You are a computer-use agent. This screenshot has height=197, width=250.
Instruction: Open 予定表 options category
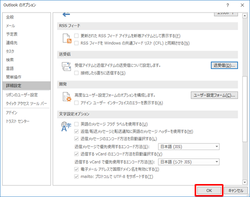26,34
